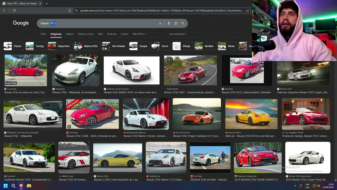Open the Revista Nitro yellow 370Z thumbnail

(x=251, y=114)
